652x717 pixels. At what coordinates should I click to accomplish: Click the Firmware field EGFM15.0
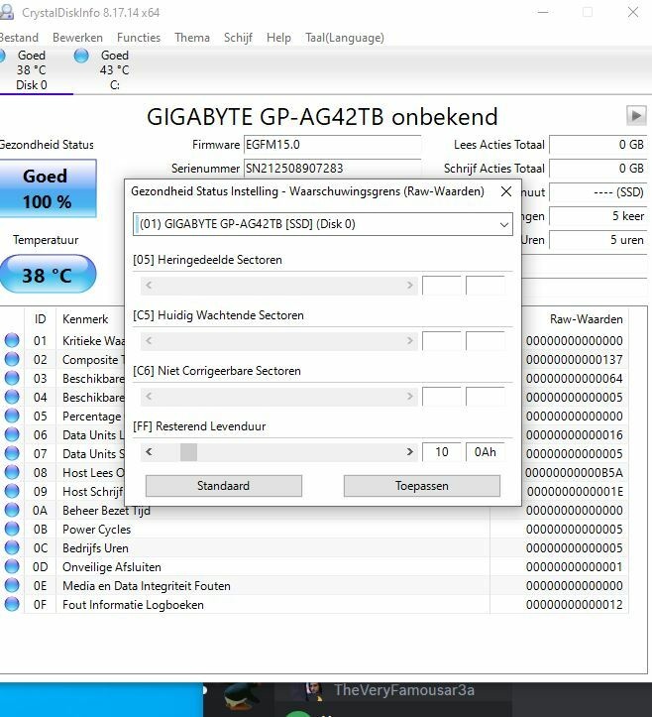coord(332,145)
